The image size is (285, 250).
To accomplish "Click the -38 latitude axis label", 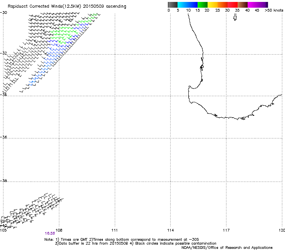I will [3, 181].
